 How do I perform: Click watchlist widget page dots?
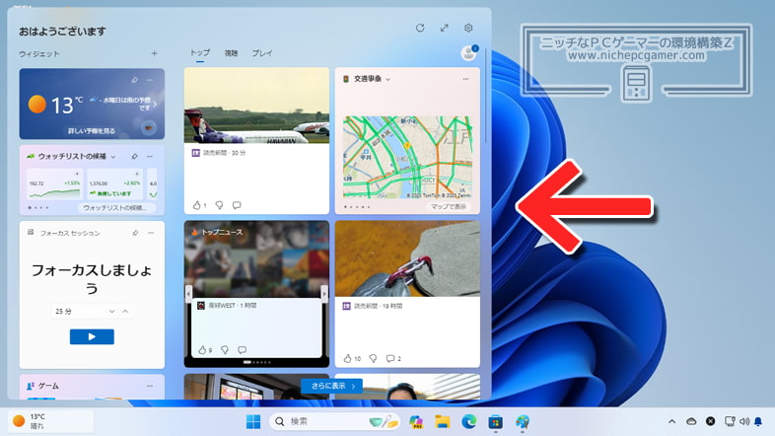(38, 208)
